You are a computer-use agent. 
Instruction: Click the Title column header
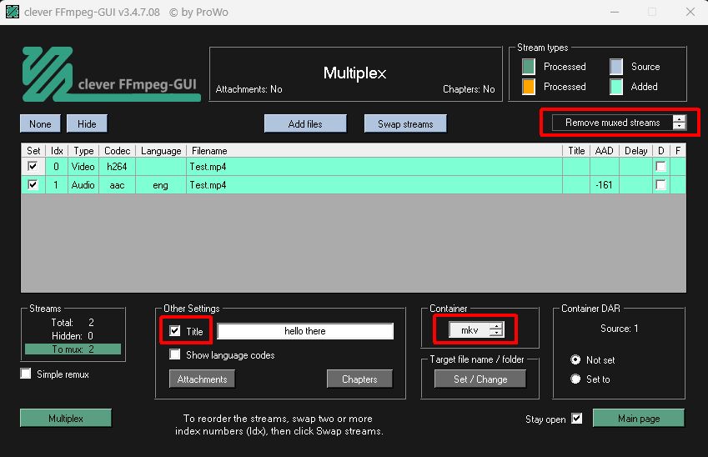point(576,150)
